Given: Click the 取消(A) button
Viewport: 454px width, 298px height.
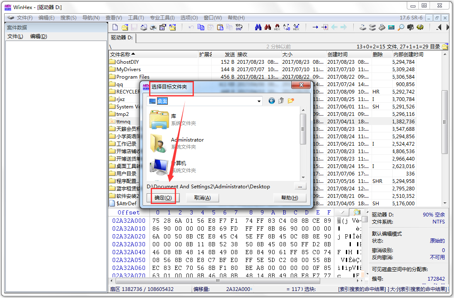Looking at the screenshot, I should pyautogui.click(x=203, y=197).
